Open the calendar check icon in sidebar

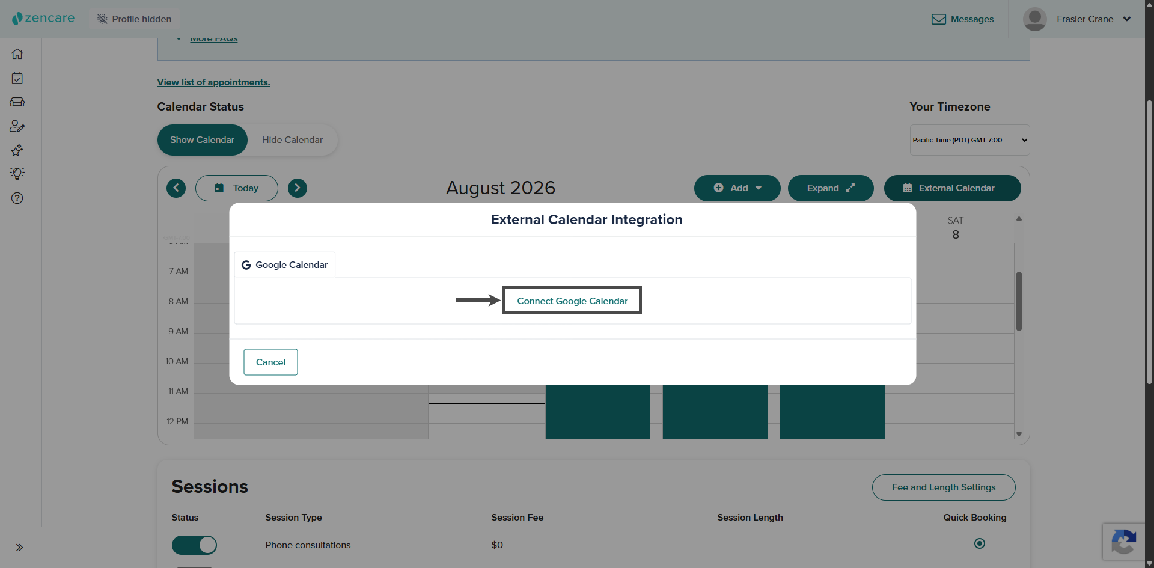[x=17, y=78]
